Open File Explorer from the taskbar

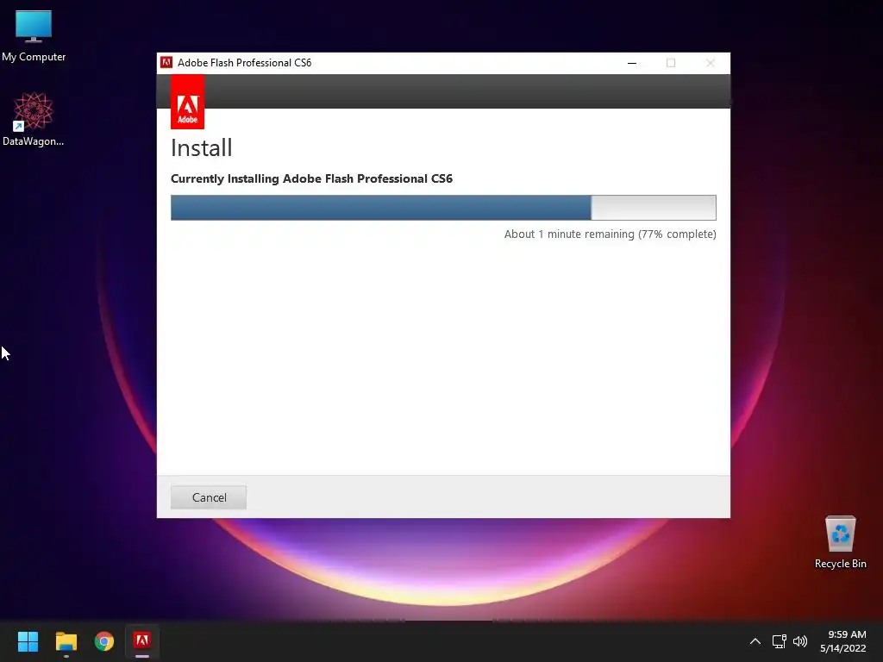coord(66,641)
